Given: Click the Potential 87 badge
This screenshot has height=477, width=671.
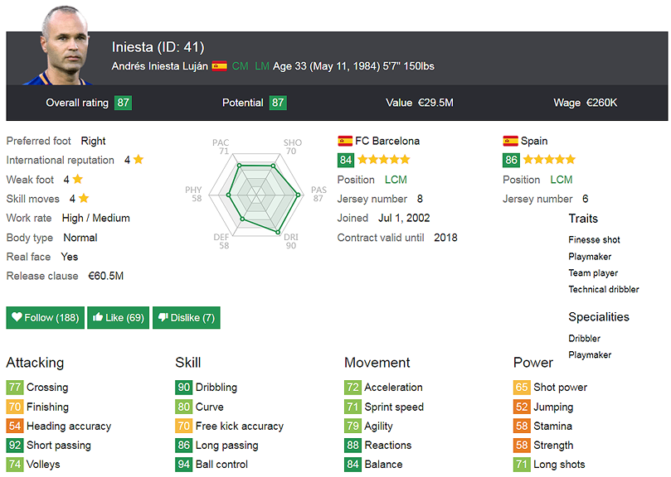Looking at the screenshot, I should point(278,103).
